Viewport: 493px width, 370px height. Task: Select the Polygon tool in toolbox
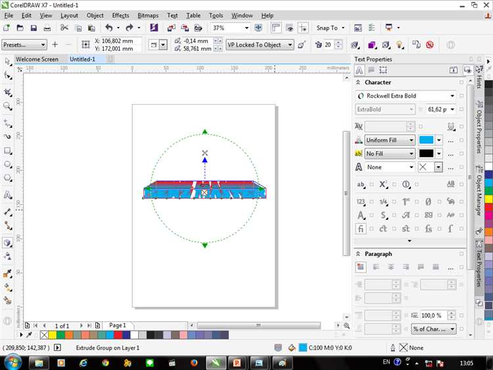click(x=7, y=178)
